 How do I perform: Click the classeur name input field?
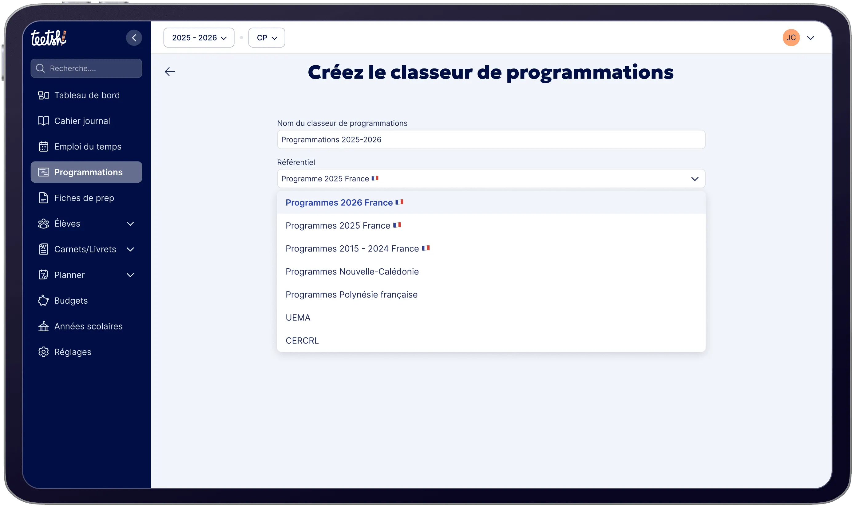491,139
